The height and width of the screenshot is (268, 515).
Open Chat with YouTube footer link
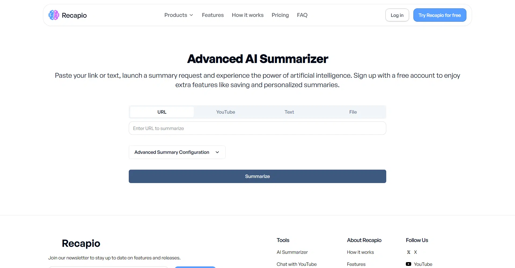click(296, 264)
